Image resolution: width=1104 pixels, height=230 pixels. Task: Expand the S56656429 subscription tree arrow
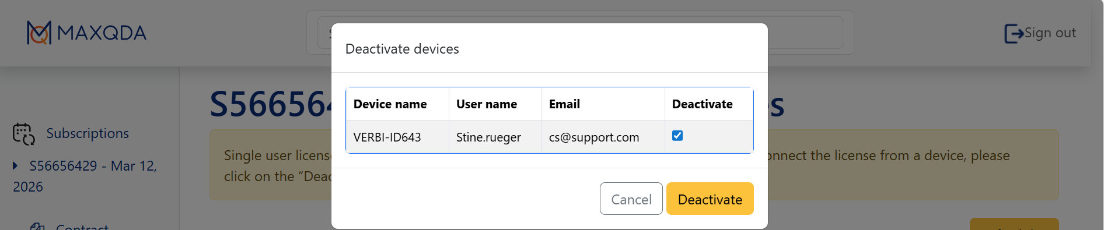(15, 166)
